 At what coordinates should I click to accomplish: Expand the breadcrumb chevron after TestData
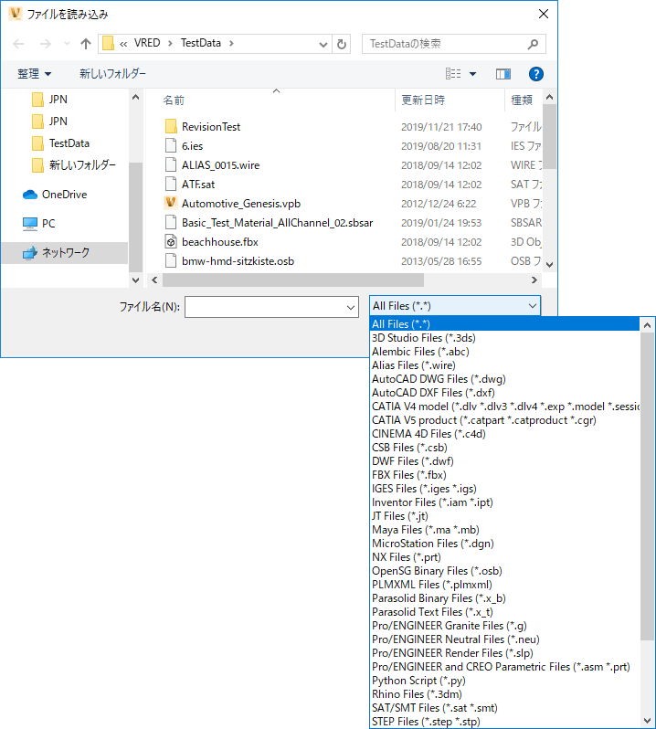click(231, 43)
